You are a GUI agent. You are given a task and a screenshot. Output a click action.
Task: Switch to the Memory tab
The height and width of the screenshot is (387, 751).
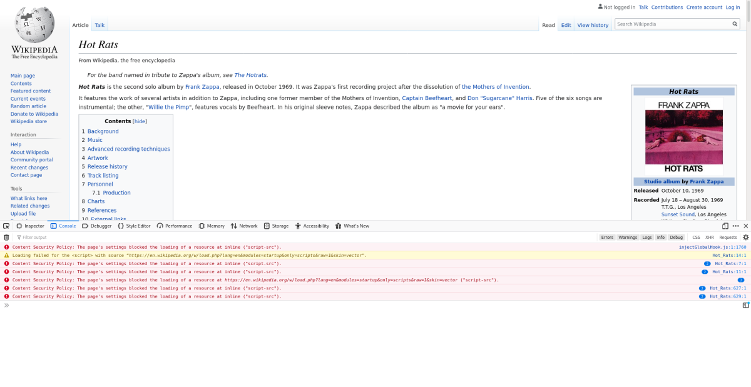[212, 226]
